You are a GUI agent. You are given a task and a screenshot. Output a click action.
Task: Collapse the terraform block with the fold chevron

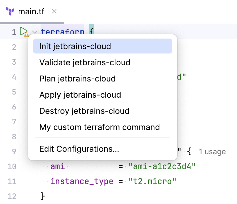coord(35,32)
